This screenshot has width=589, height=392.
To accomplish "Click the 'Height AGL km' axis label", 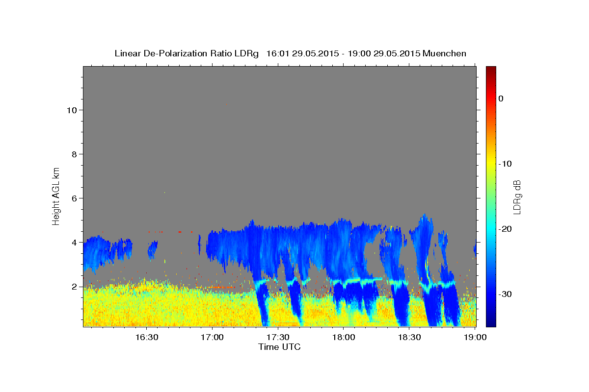I will (56, 196).
